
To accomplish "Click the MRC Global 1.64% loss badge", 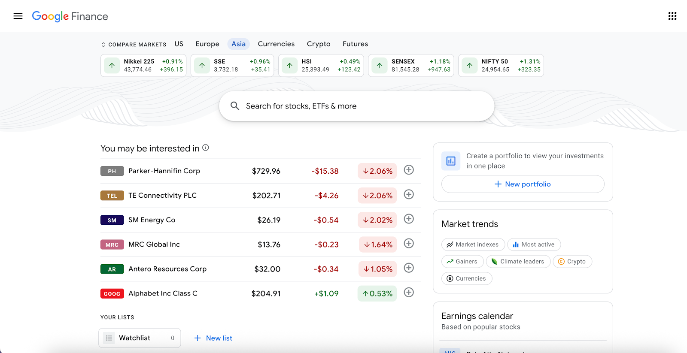I will coord(378,244).
